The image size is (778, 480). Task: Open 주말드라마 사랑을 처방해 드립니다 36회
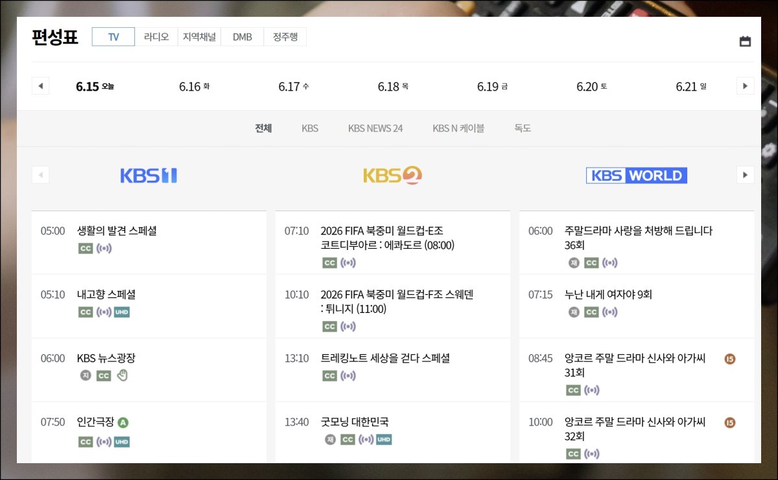[639, 238]
